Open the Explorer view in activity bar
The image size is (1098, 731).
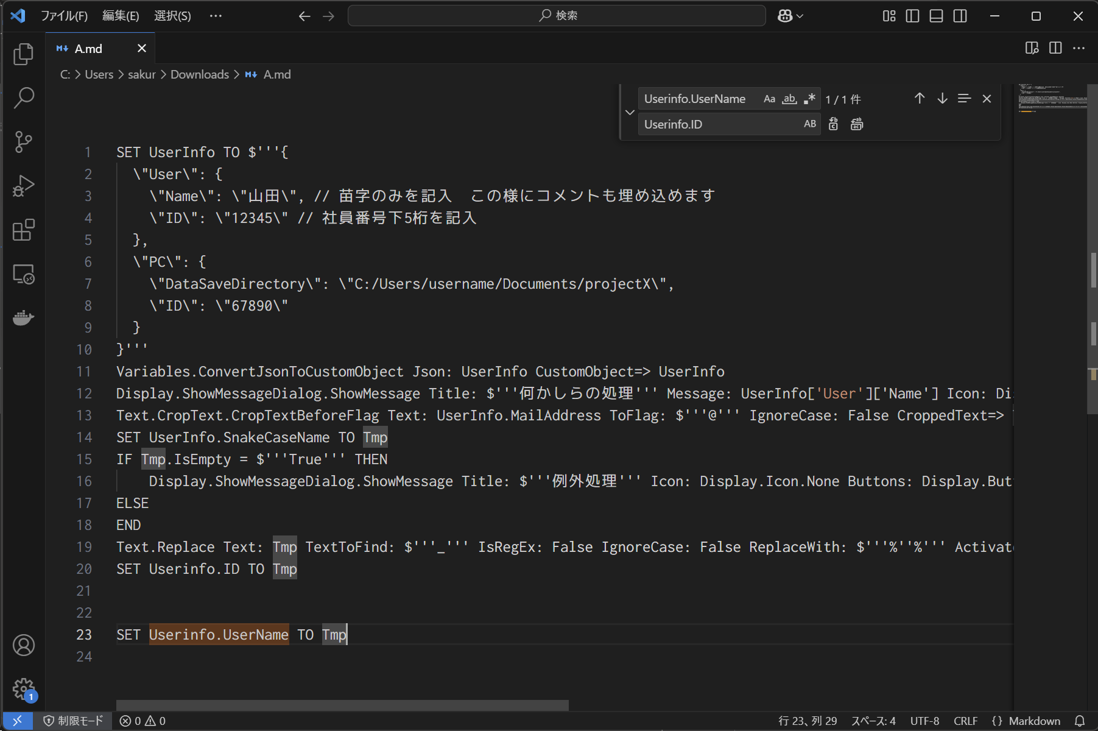23,54
